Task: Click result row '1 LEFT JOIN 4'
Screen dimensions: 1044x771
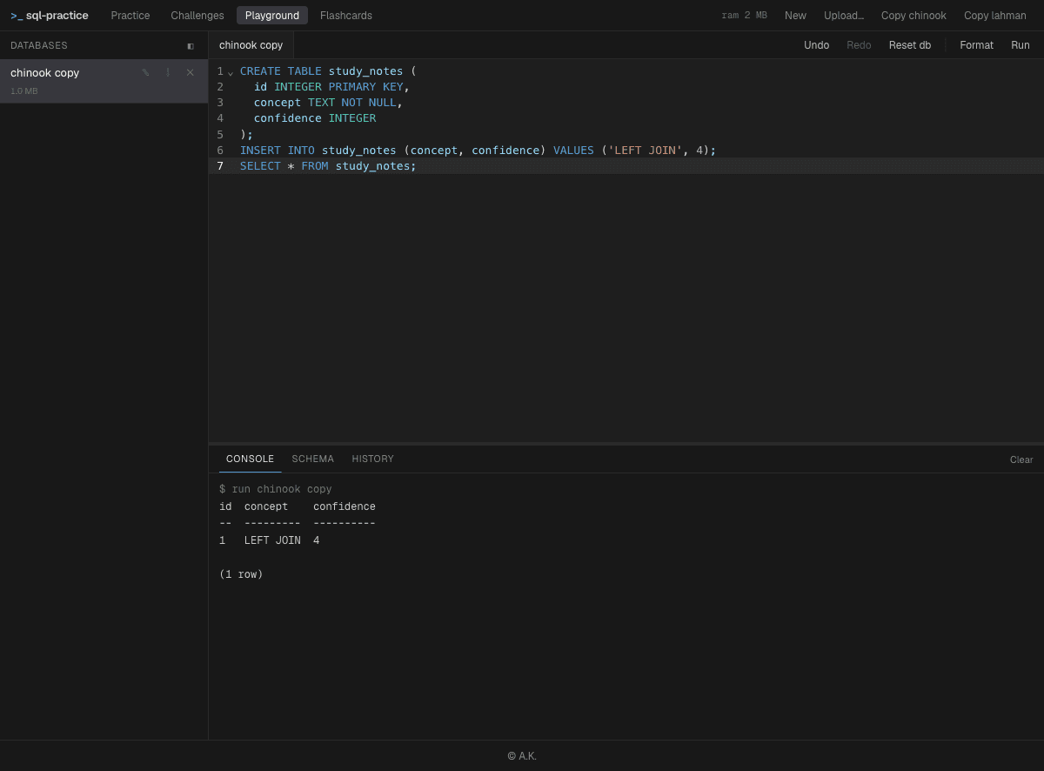Action: (x=269, y=540)
